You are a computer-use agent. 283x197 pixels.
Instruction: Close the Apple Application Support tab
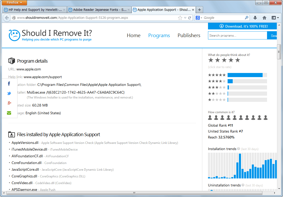[x=193, y=10]
